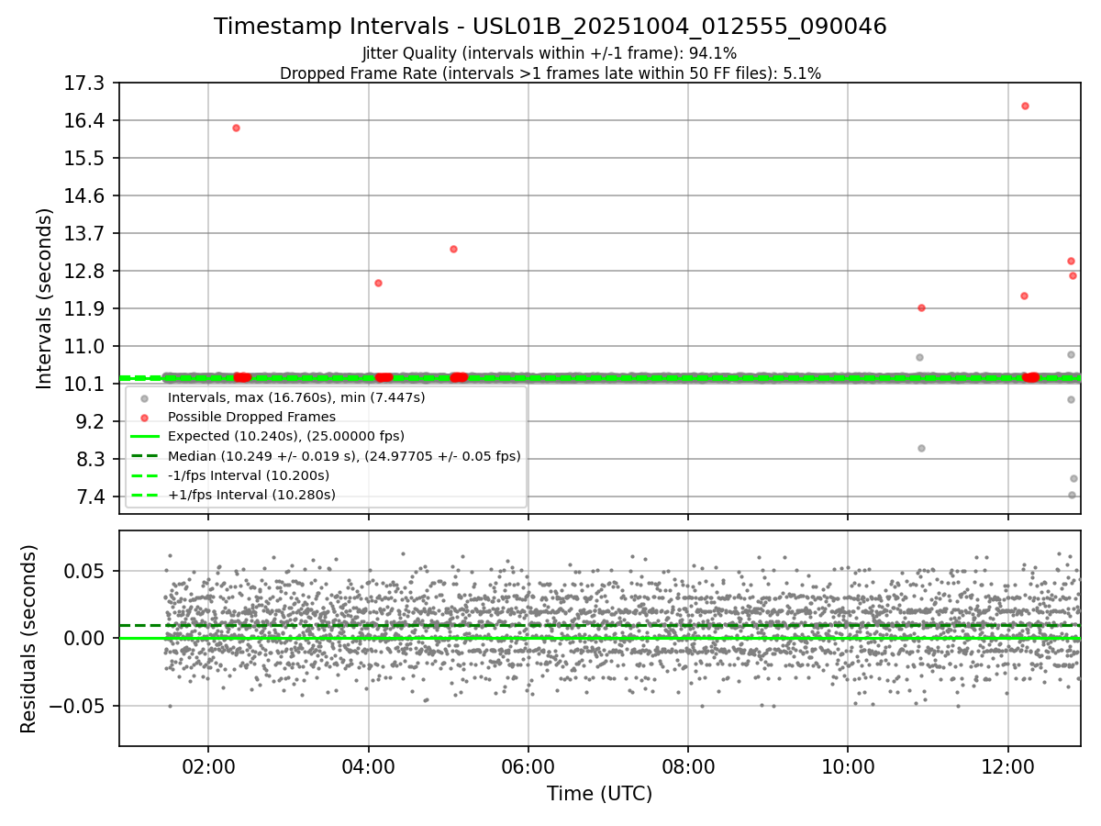The height and width of the screenshot is (826, 1101).
Task: Click the "Time (UTC)" x-axis label
Action: tap(600, 794)
